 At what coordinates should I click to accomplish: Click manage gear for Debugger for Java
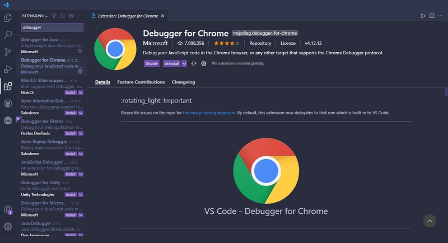click(x=80, y=51)
